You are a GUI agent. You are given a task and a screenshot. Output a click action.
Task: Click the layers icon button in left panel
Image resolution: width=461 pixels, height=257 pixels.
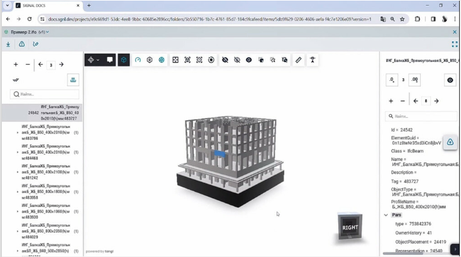74,80
